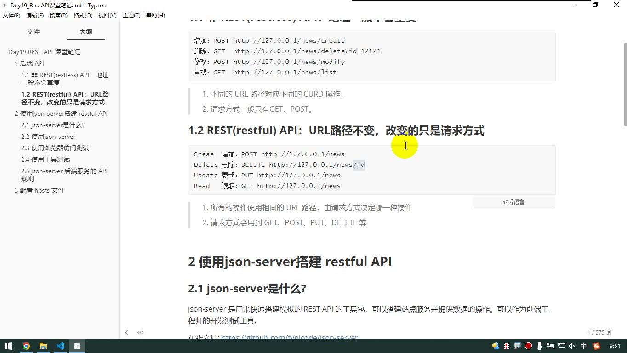The height and width of the screenshot is (353, 627).
Task: Go to '3 配置 hosts 文件' outline item
Action: pyautogui.click(x=40, y=190)
